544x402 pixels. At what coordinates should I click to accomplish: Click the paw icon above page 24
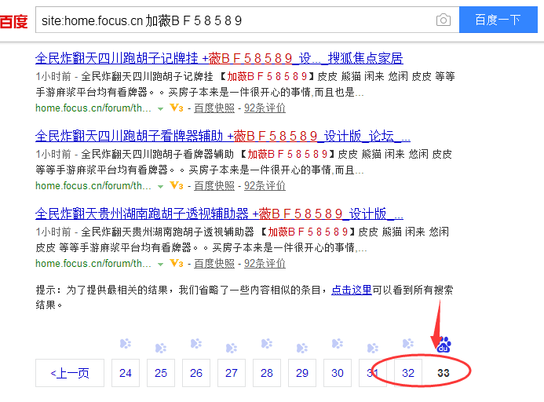click(x=126, y=344)
